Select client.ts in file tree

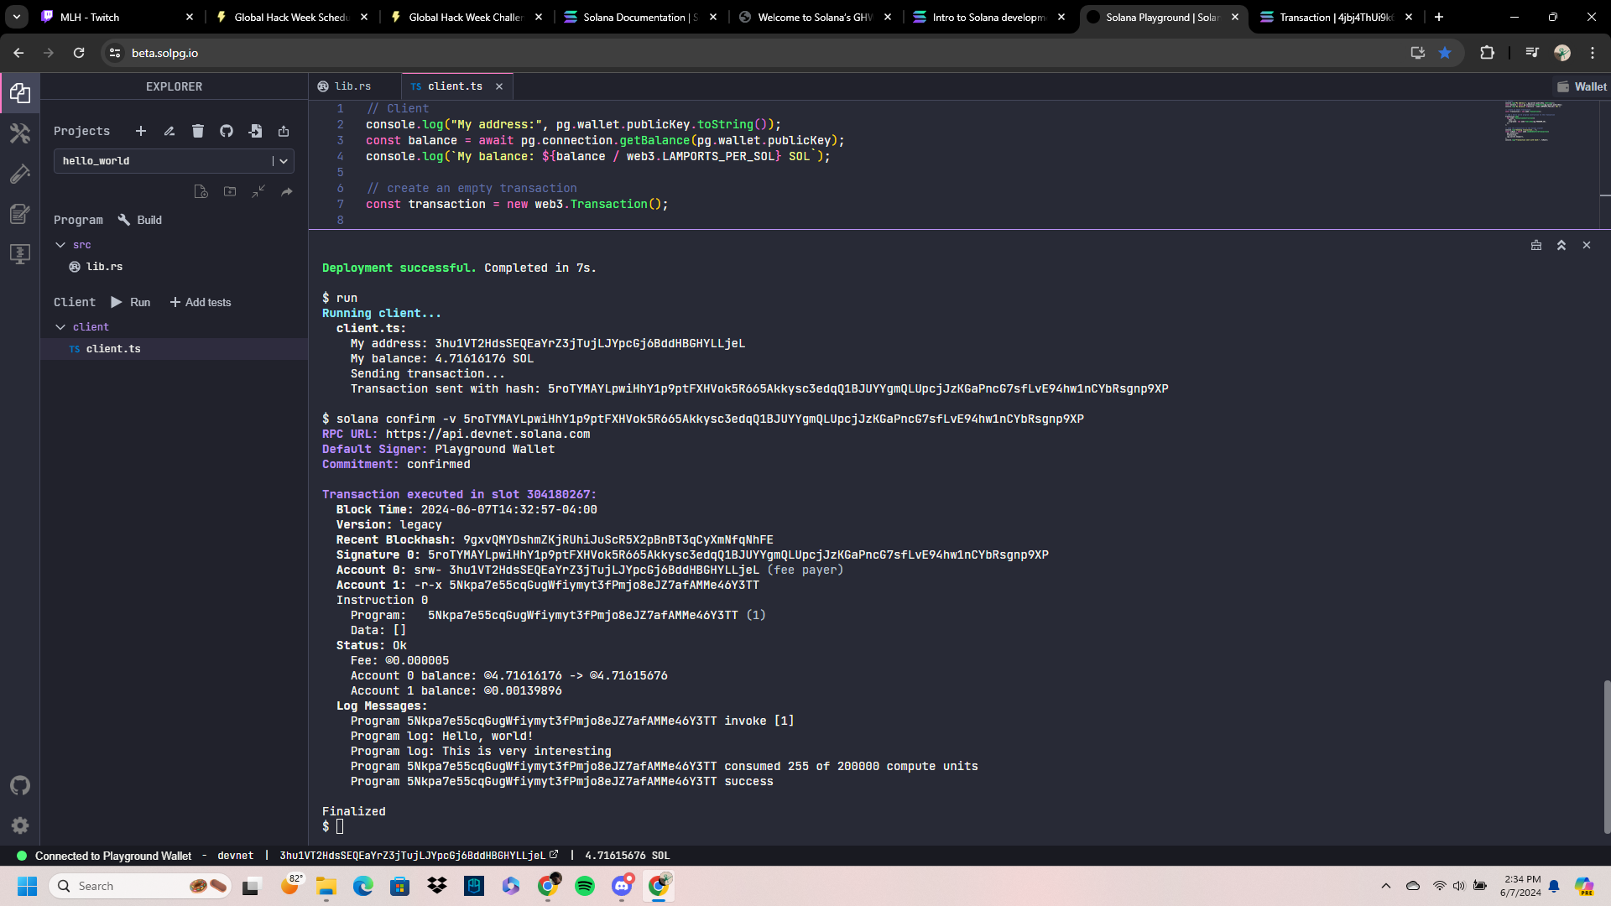coord(175,349)
